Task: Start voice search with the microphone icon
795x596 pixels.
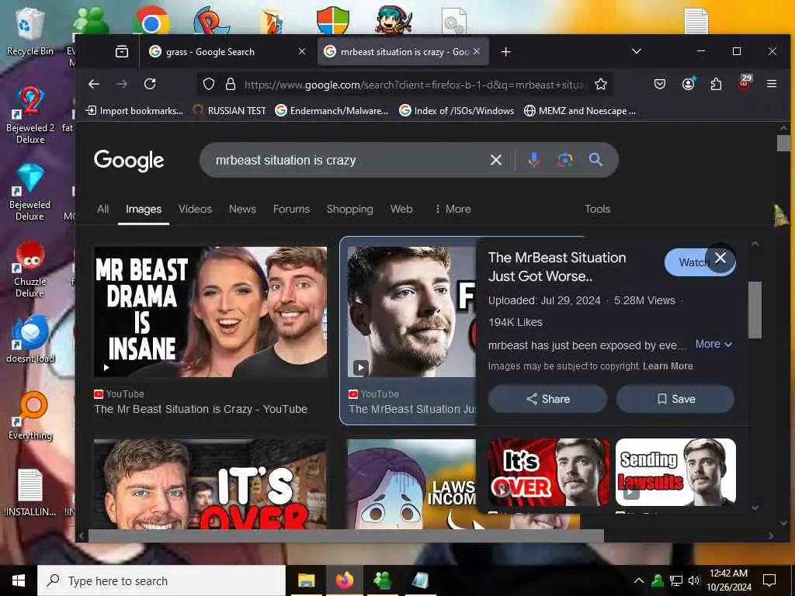Action: (533, 160)
